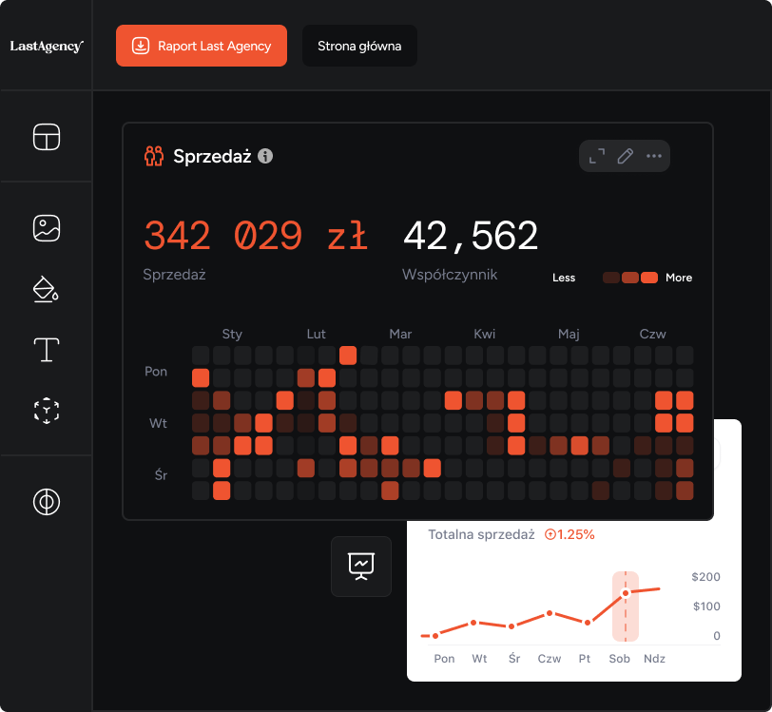This screenshot has height=712, width=772.
Task: Select the paint bucket fill tool
Action: coord(47,289)
